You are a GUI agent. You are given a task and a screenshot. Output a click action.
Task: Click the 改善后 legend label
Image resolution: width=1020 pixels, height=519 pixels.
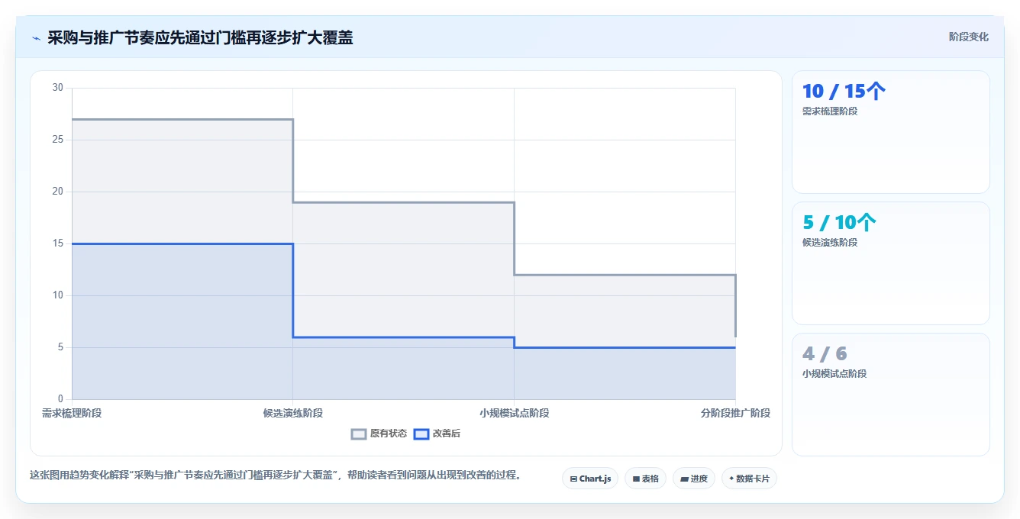tap(447, 434)
